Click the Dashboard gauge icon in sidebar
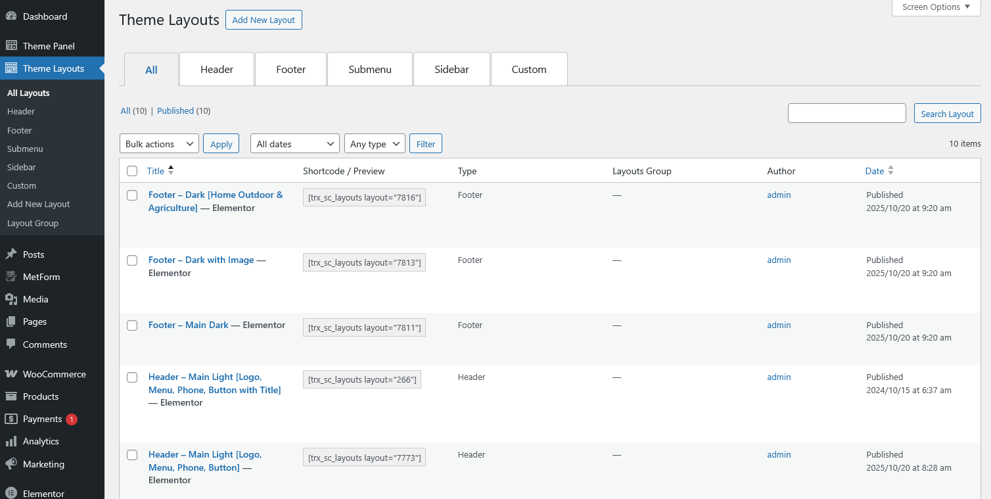The image size is (991, 499). pyautogui.click(x=11, y=16)
